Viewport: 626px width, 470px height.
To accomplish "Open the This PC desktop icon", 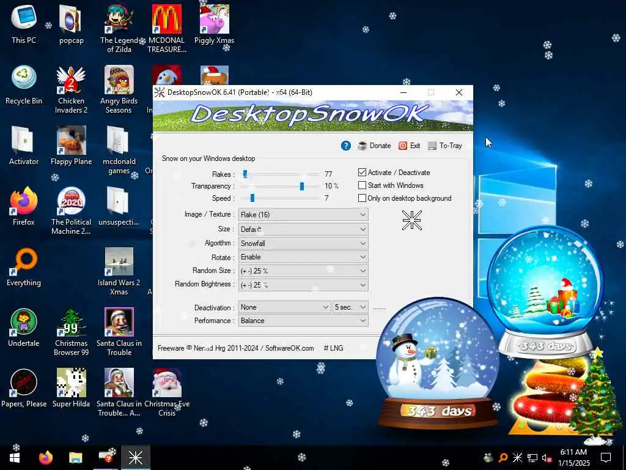I will click(x=24, y=24).
